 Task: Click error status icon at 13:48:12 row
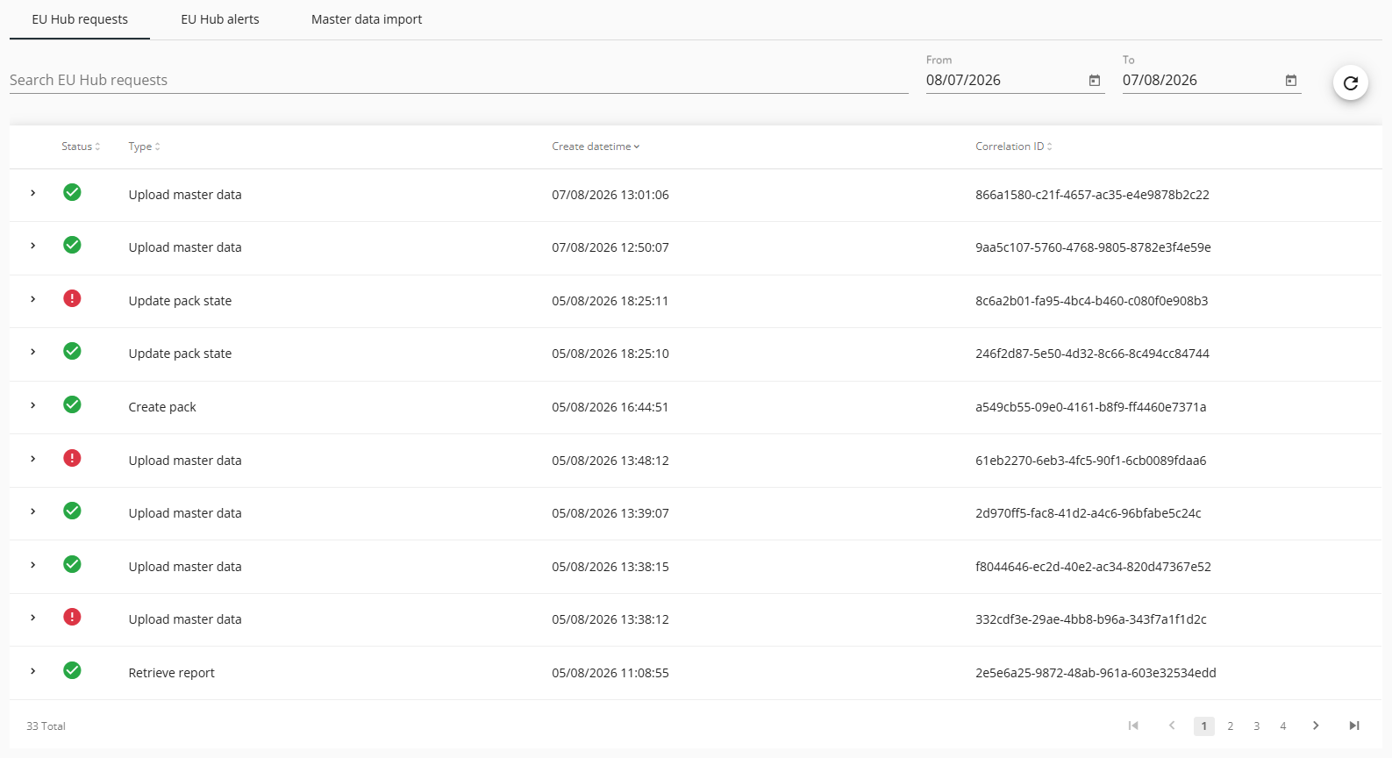[x=72, y=458]
